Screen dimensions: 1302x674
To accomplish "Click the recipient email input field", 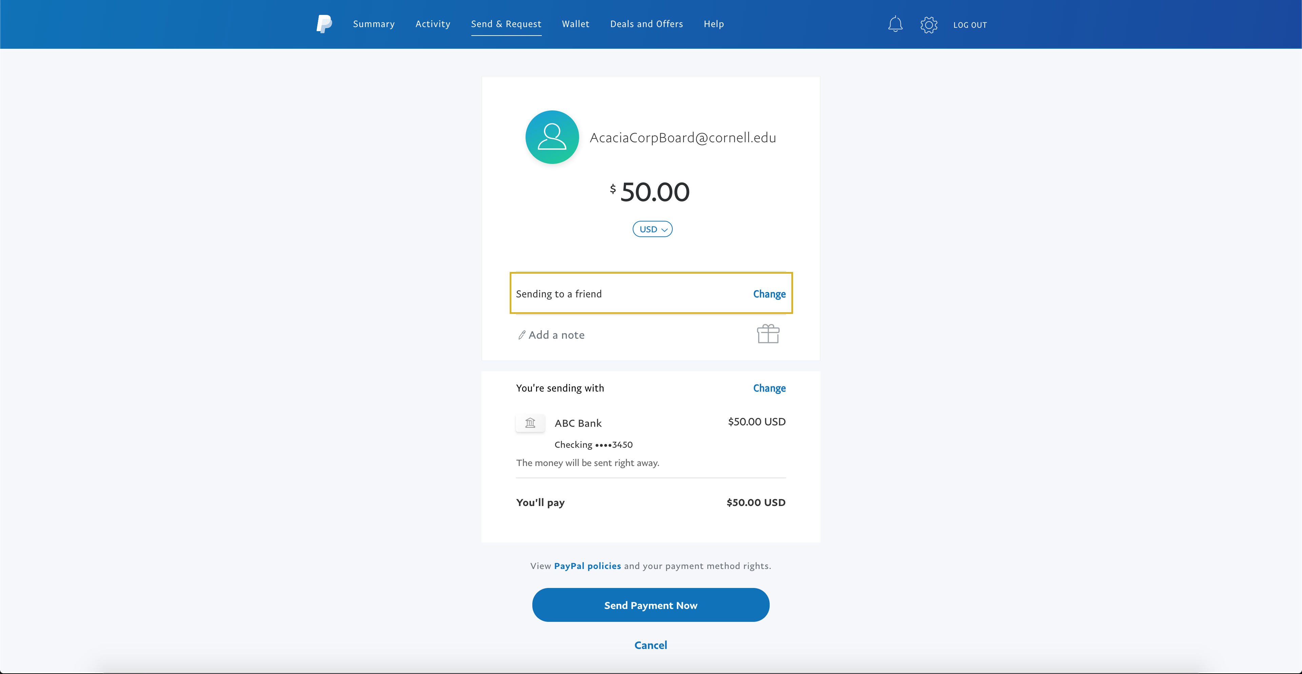I will coord(683,137).
